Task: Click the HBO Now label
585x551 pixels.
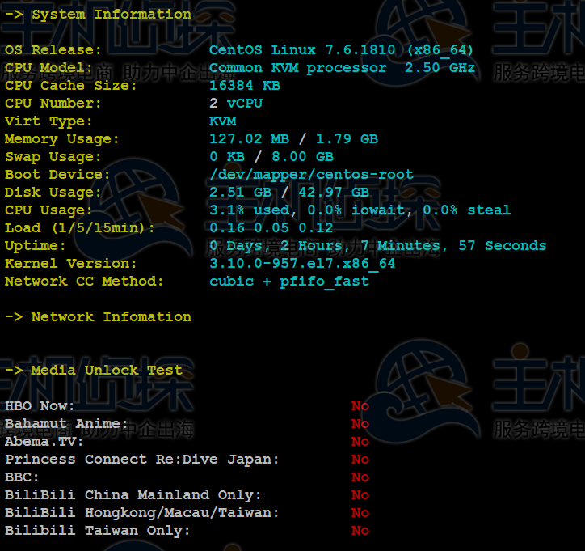Action: (x=40, y=405)
